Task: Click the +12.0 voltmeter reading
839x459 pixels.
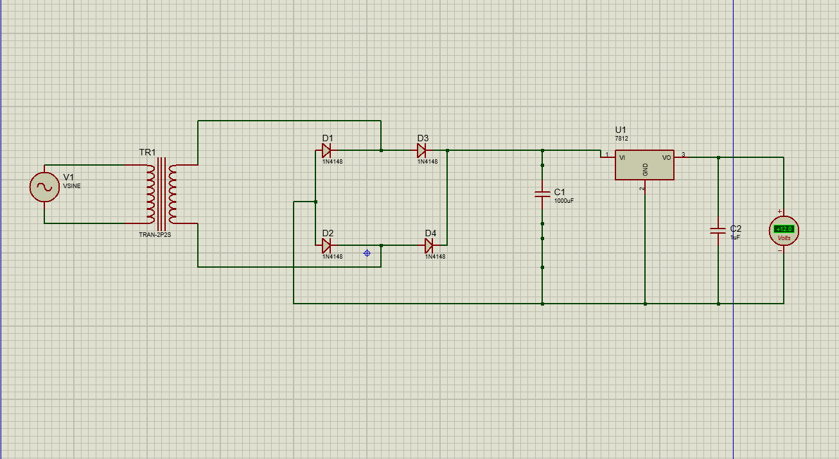Action: click(x=784, y=229)
